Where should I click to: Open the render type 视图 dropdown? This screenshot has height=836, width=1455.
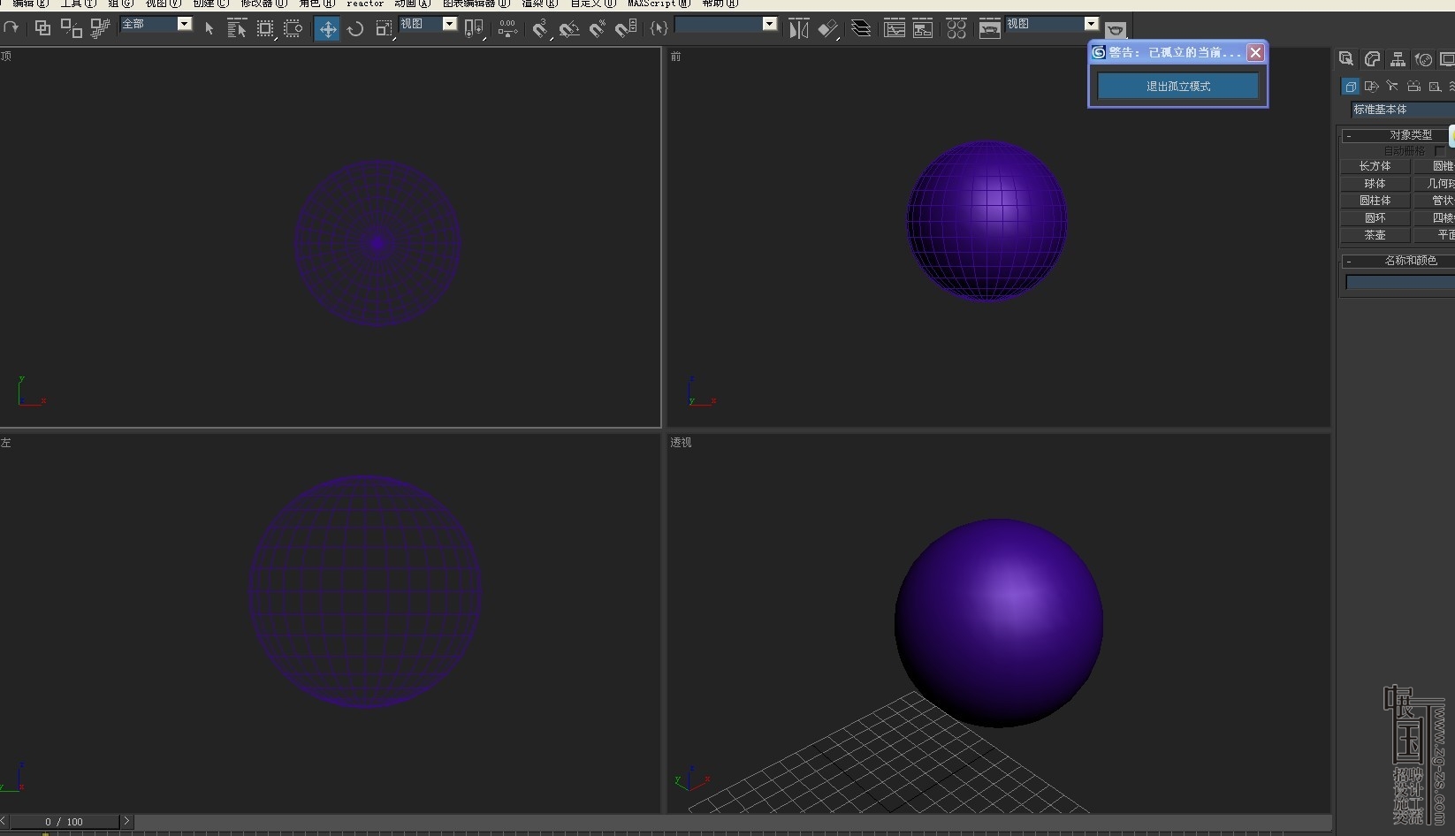tap(1052, 24)
